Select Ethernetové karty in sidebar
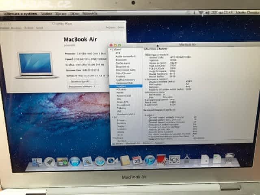260x195 pixels. [126, 70]
